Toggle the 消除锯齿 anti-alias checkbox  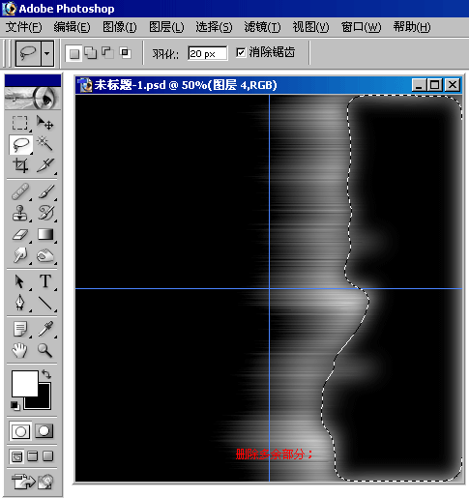click(x=241, y=52)
